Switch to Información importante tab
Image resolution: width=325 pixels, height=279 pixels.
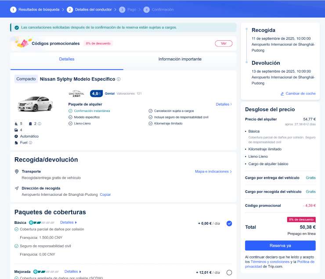[x=180, y=59]
